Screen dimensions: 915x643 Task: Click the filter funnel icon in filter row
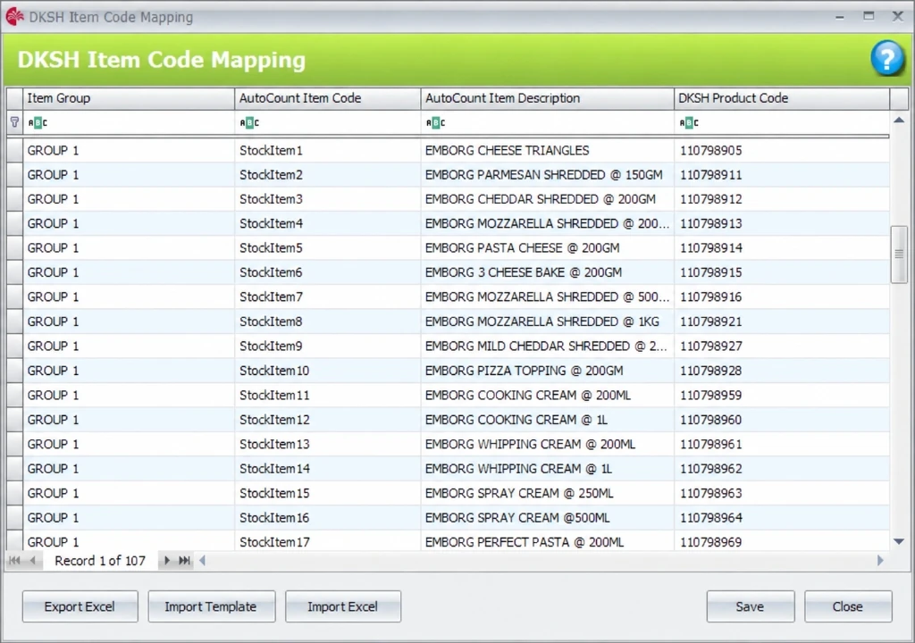[x=14, y=122]
